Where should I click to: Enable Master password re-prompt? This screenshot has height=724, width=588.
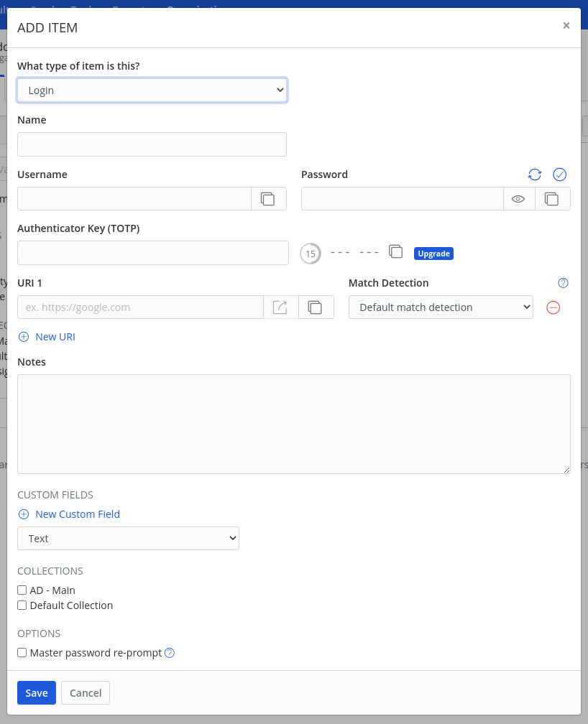[22, 652]
